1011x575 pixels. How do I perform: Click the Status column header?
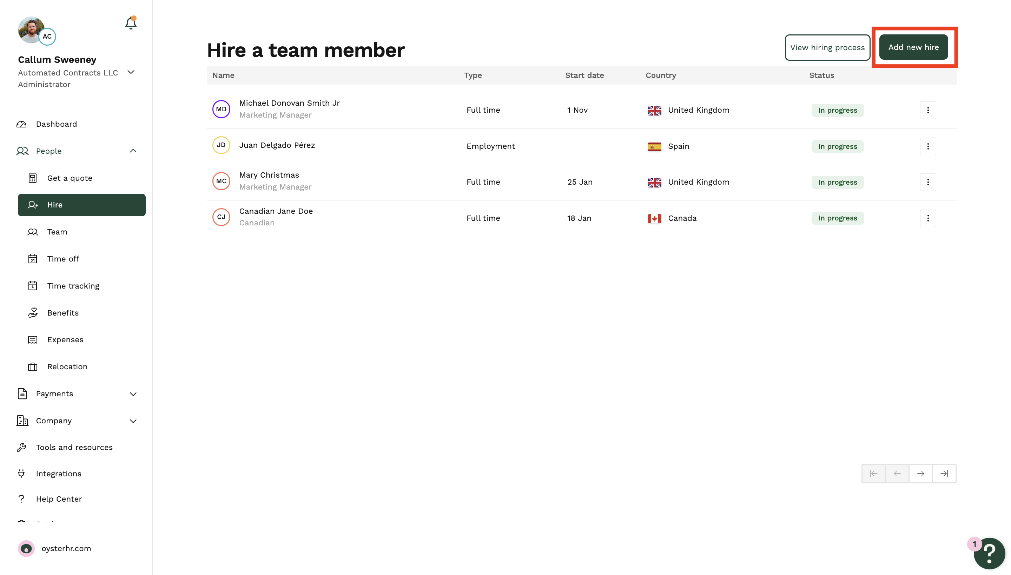tap(821, 75)
